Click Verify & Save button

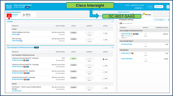pos(159,7)
